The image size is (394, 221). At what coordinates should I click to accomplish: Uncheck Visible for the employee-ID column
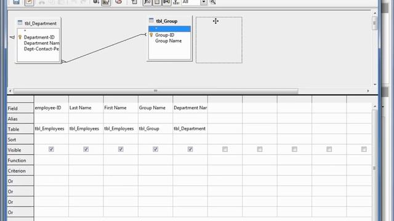pyautogui.click(x=51, y=149)
